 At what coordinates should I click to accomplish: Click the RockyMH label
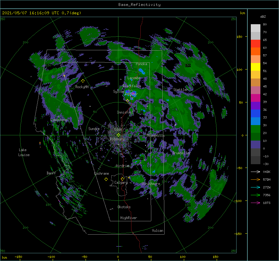click(x=82, y=87)
